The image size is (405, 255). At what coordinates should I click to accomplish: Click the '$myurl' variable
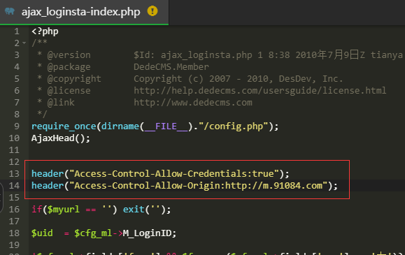[64, 210]
